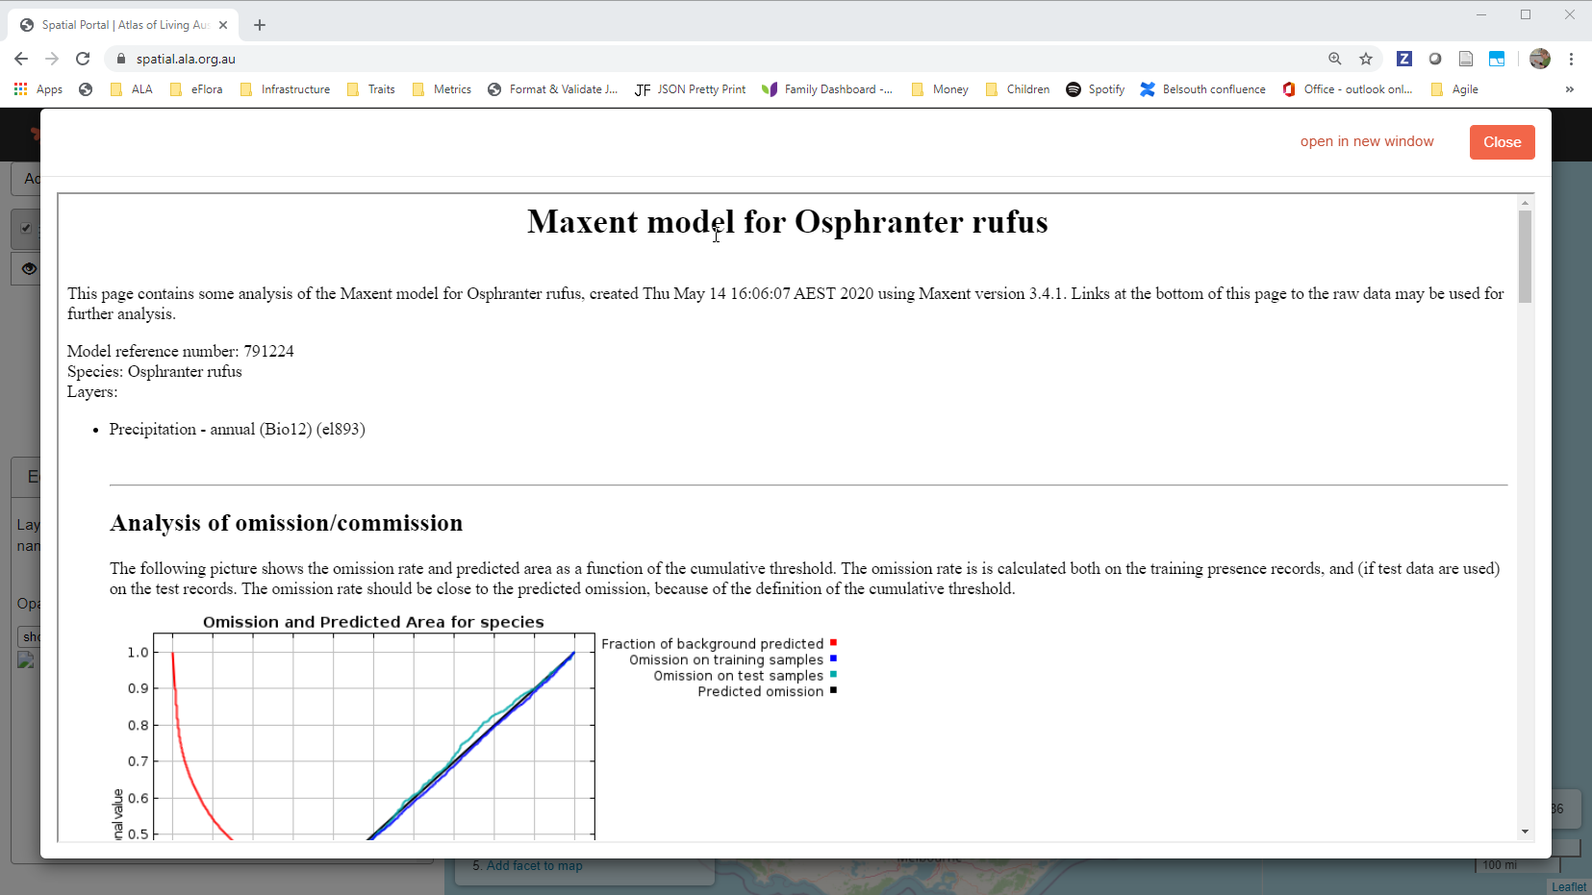Open the Chrome three-dot menu

point(1571,59)
